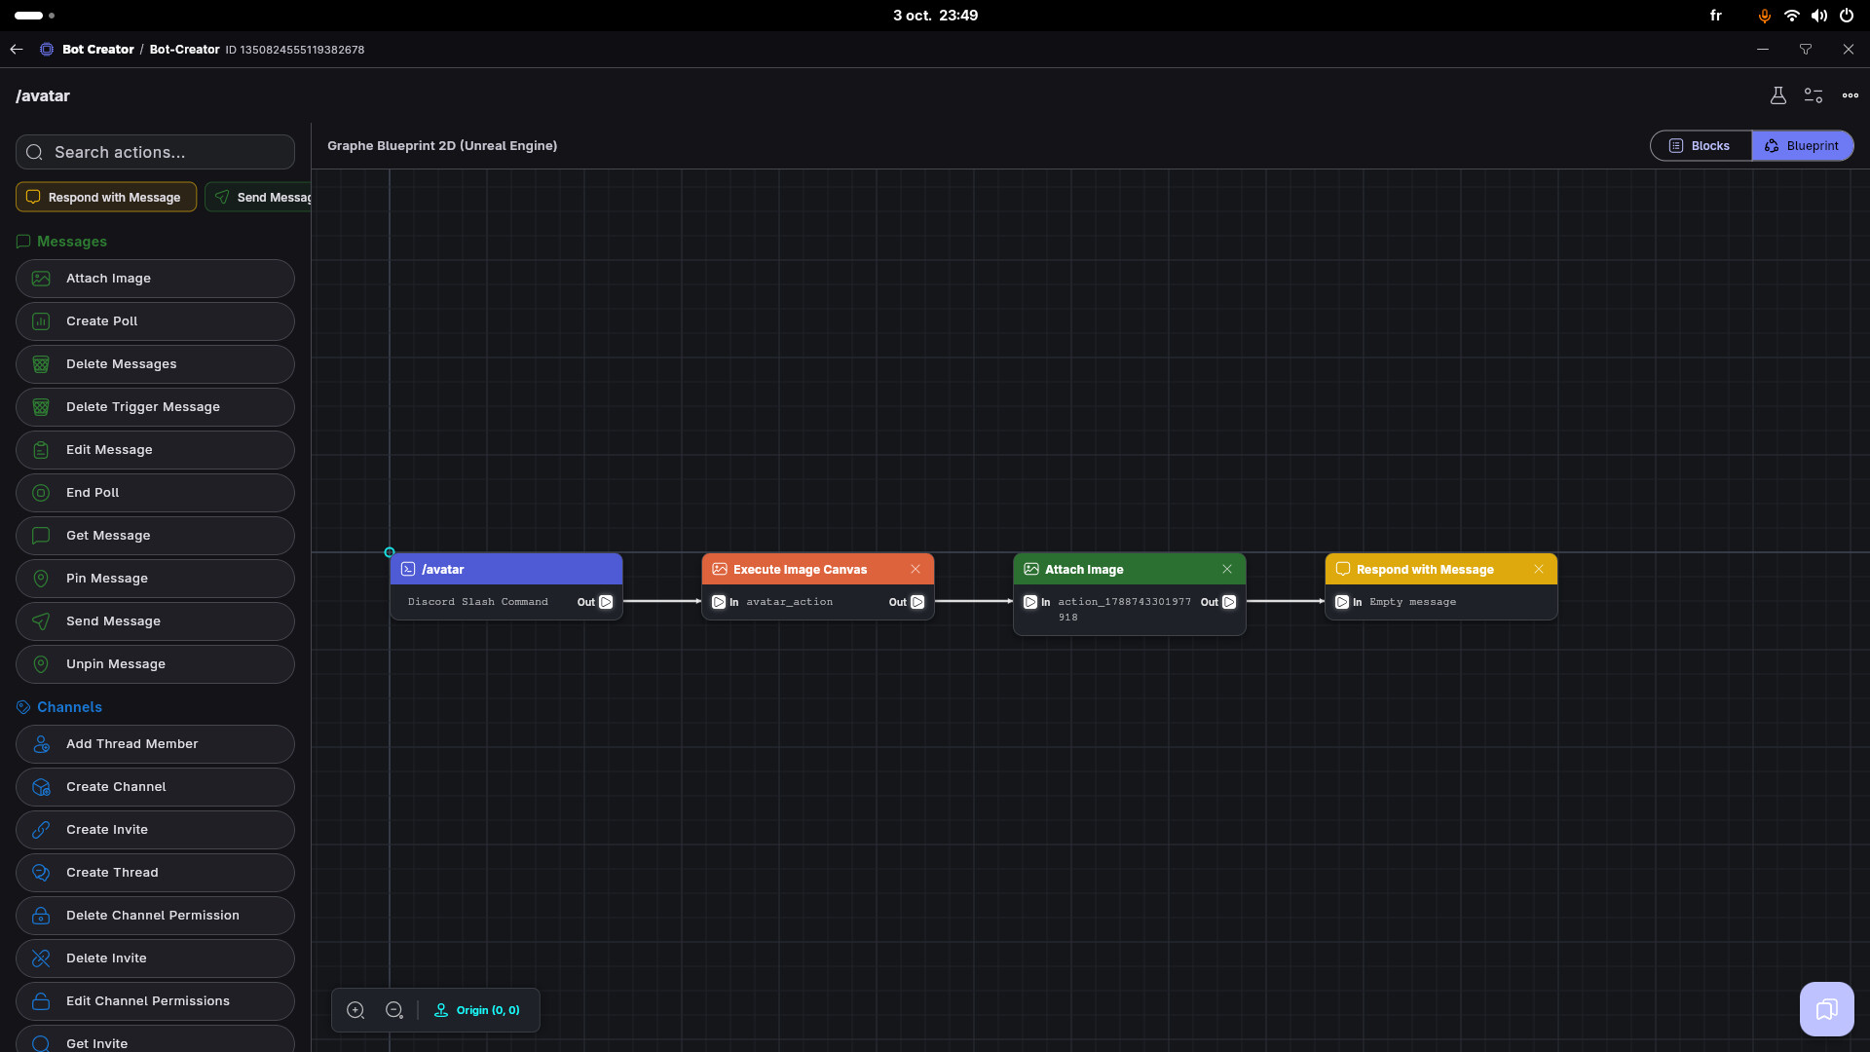Click the microphone icon in system bar

click(x=1764, y=16)
